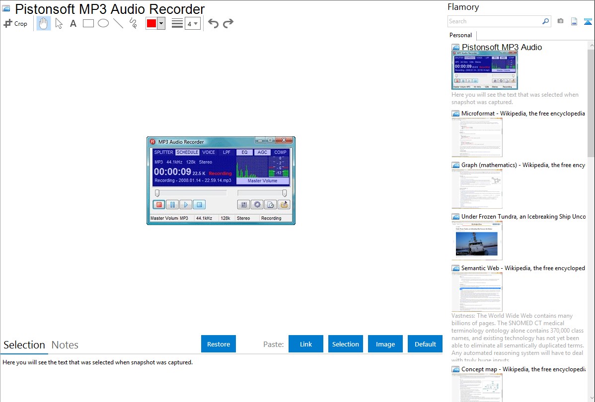Switch to the Selection tab
Image resolution: width=595 pixels, height=402 pixels.
click(x=24, y=345)
